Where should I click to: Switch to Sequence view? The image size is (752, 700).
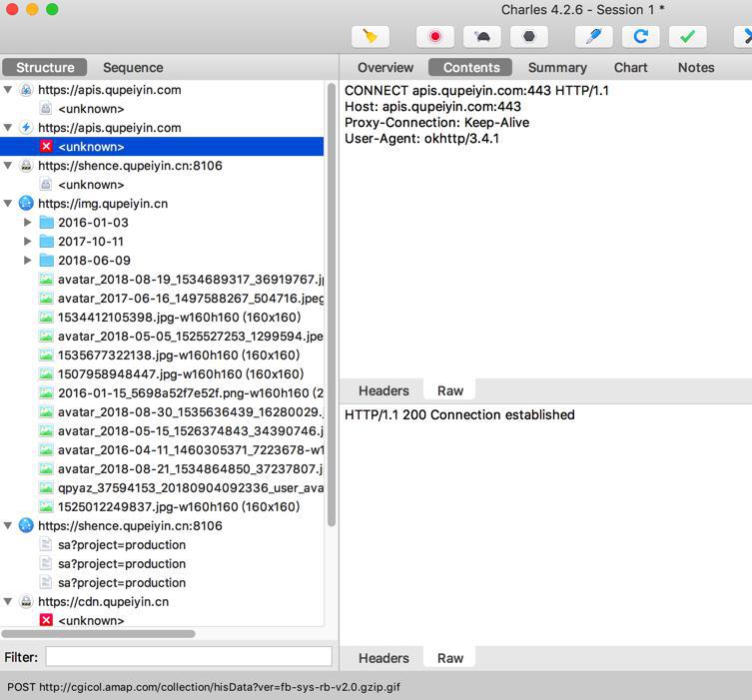click(133, 68)
